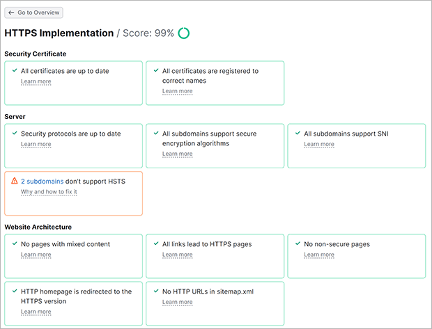Screen dimensions: 432x329
Task: Click the green score progress circle
Action: click(x=184, y=33)
